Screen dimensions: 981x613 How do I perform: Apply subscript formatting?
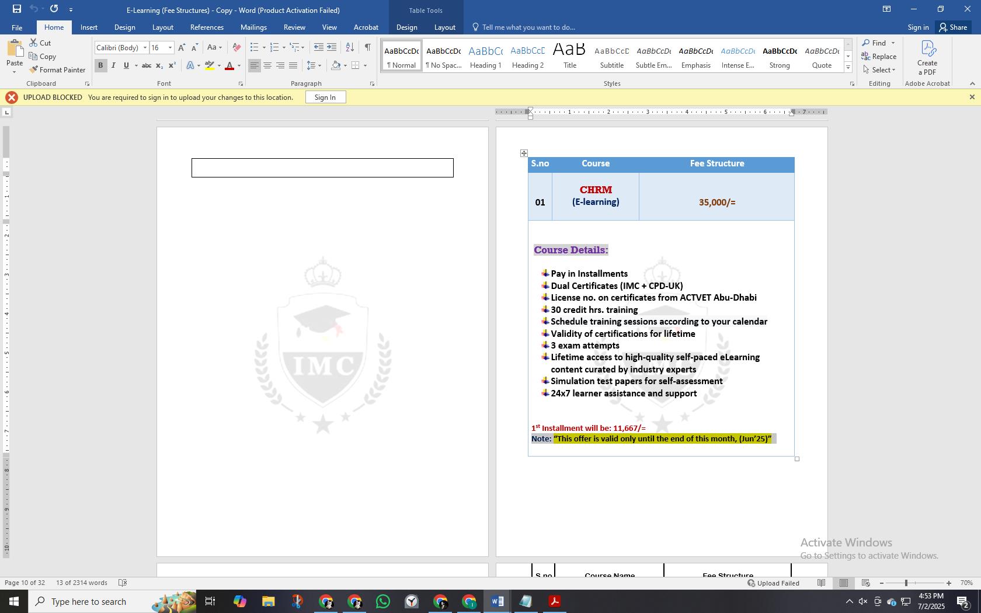tap(159, 65)
